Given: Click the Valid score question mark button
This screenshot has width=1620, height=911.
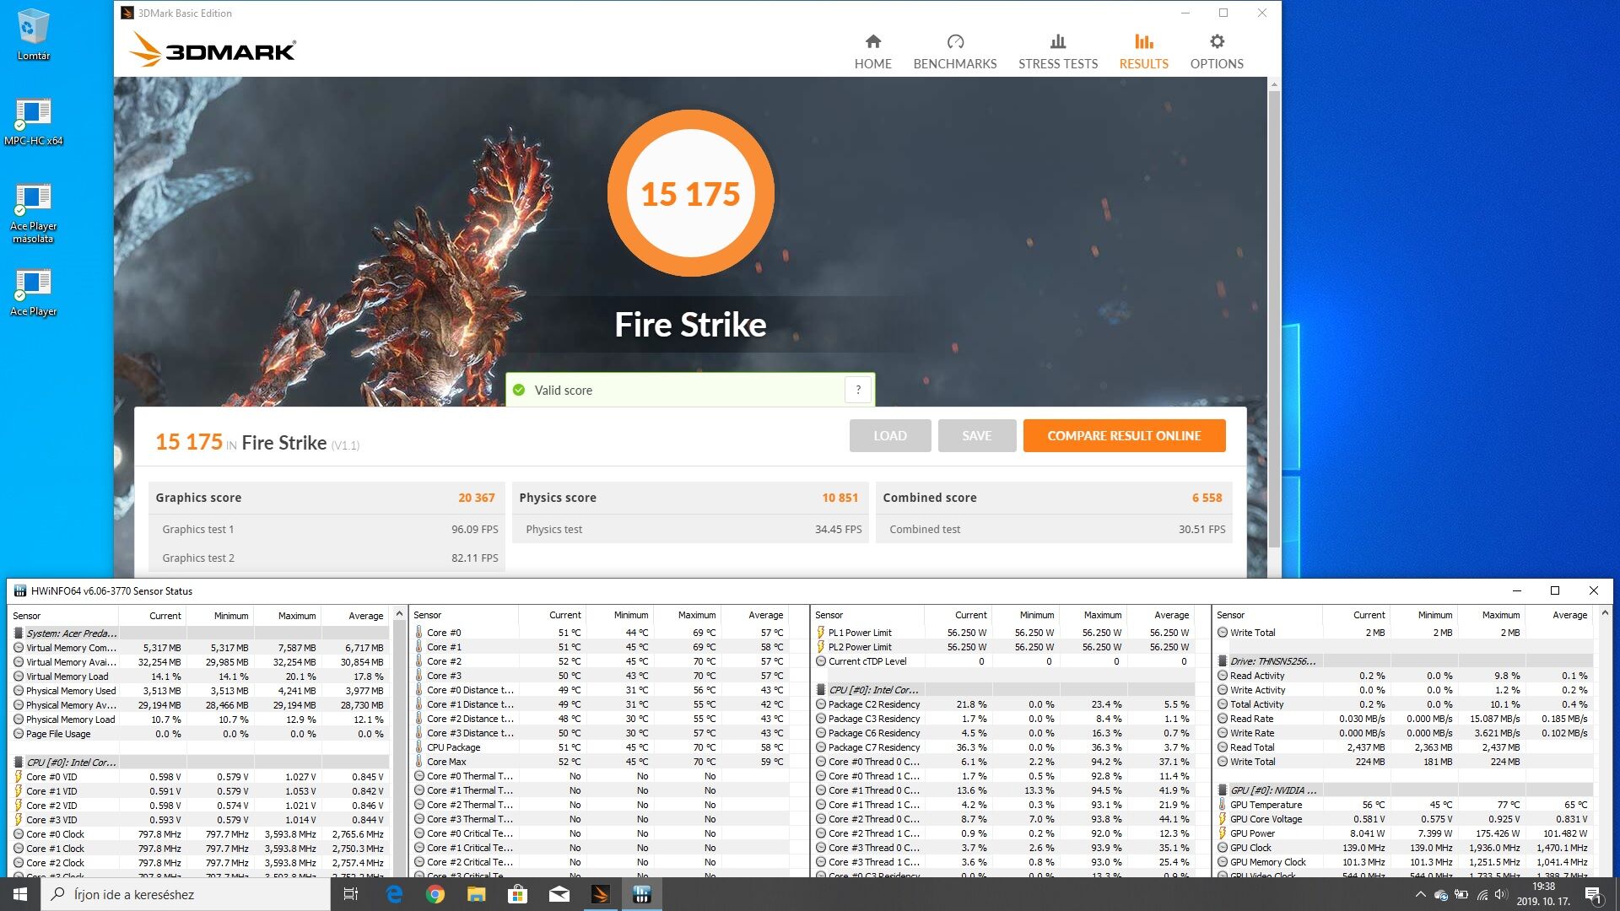Looking at the screenshot, I should pos(858,390).
